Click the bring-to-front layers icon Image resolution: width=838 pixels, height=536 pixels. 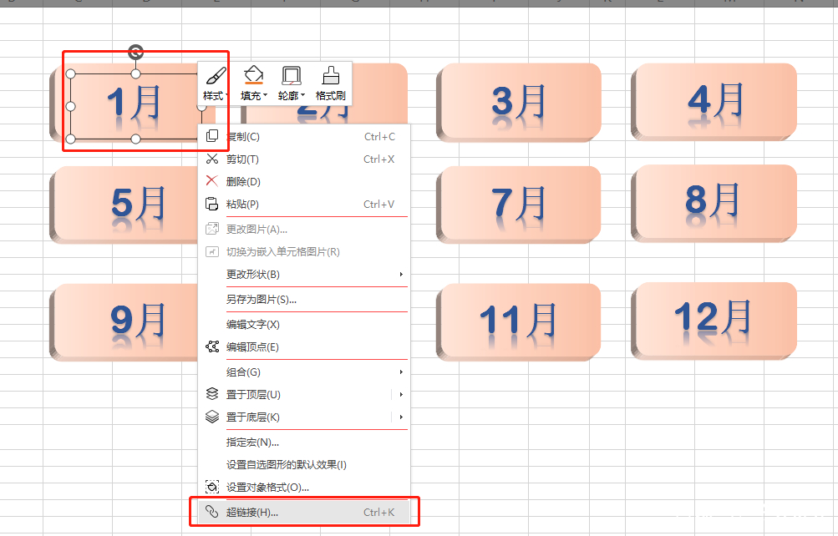pyautogui.click(x=212, y=394)
